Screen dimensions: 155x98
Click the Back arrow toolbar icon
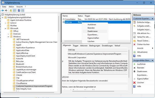click(x=3, y=10)
